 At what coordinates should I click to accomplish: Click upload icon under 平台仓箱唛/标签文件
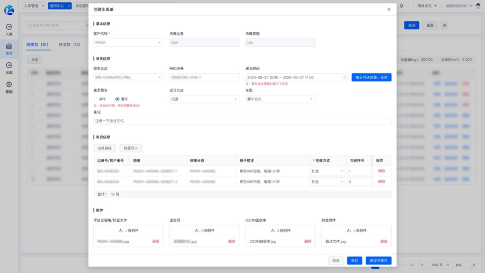(121, 231)
